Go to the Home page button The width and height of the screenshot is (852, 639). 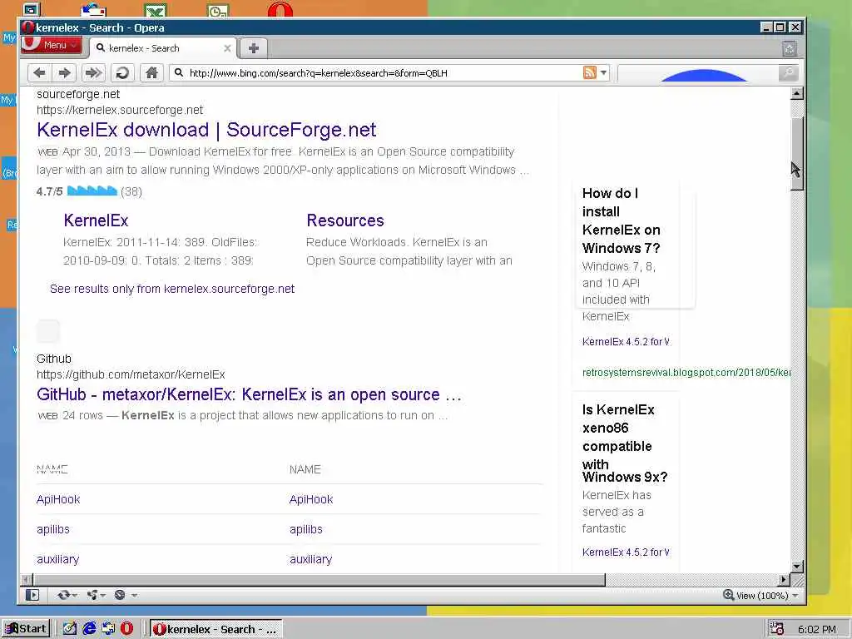[151, 73]
